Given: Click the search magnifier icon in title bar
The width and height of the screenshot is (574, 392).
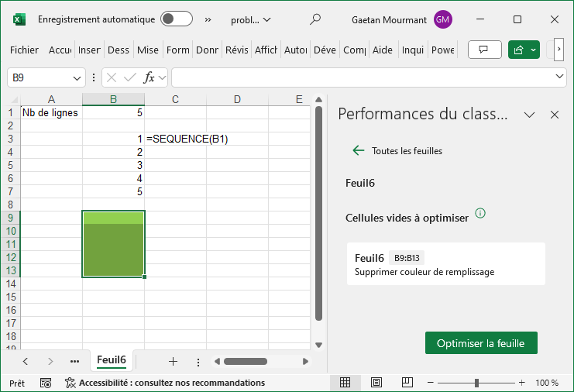Looking at the screenshot, I should [x=314, y=19].
